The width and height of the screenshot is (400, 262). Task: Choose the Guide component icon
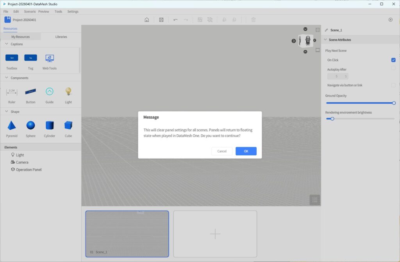coord(50,92)
